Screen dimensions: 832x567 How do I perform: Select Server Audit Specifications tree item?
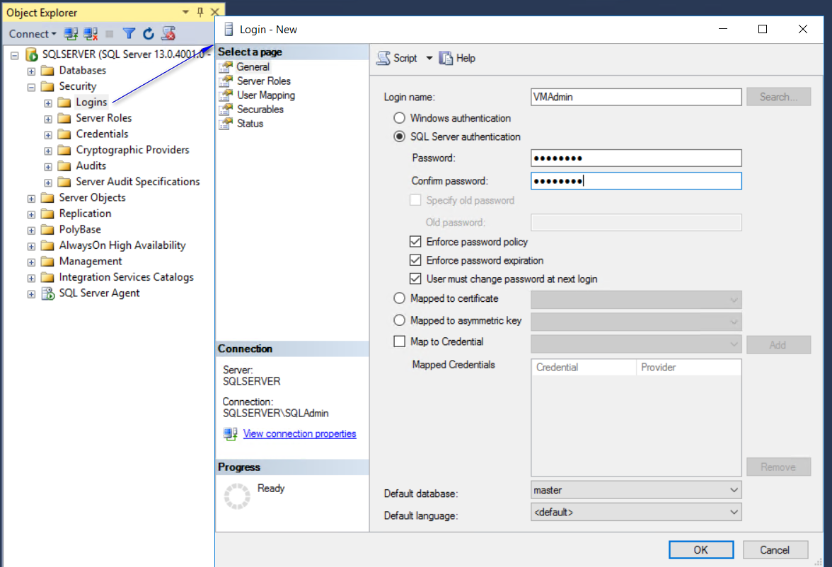click(x=138, y=182)
